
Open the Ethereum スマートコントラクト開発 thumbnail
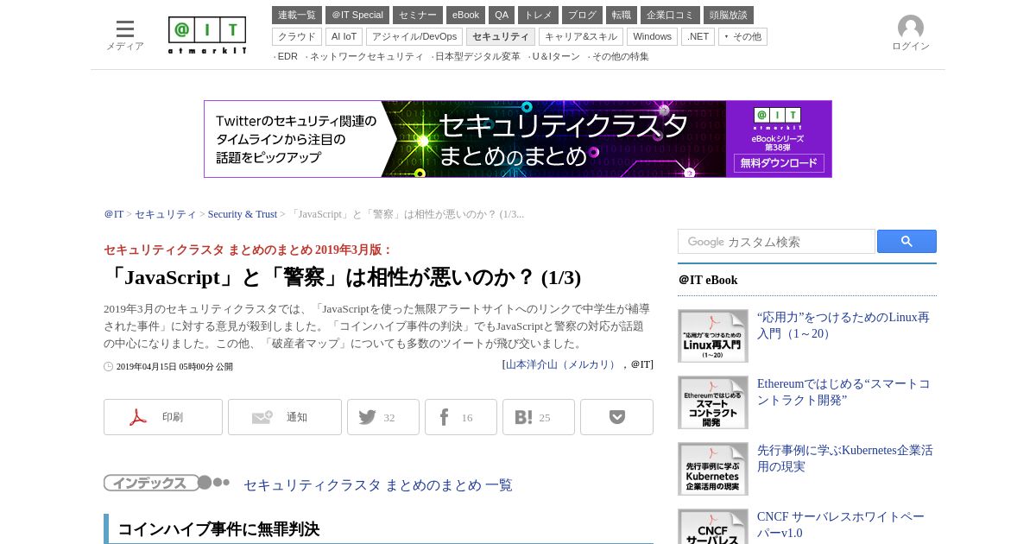tap(713, 402)
